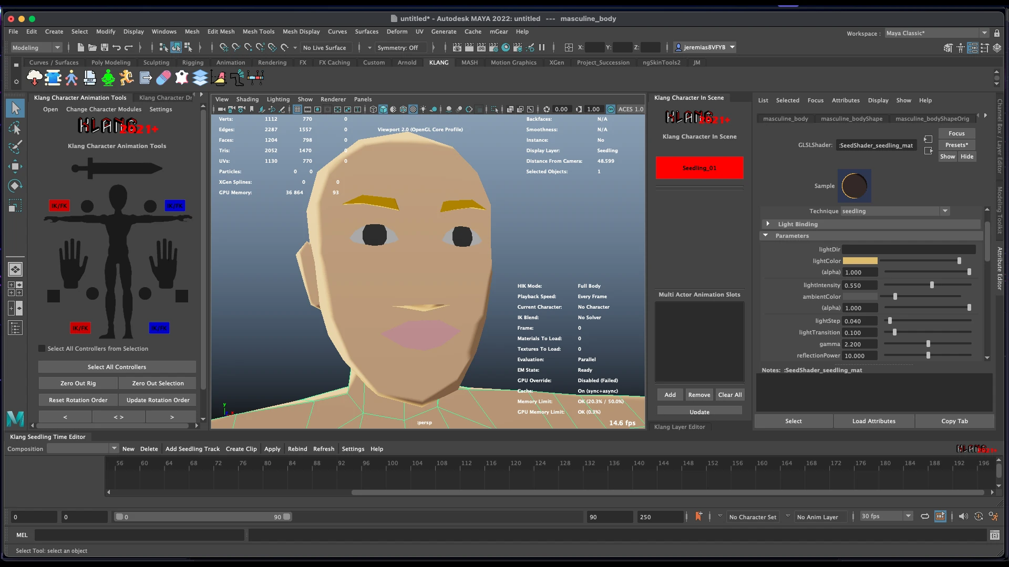Toggle loop playback mode icon
Image resolution: width=1009 pixels, height=567 pixels.
coord(925,517)
